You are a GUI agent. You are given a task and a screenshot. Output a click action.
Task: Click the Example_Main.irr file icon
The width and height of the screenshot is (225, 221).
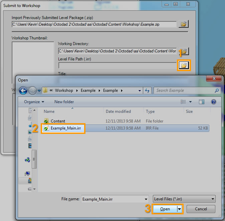[x=46, y=128]
